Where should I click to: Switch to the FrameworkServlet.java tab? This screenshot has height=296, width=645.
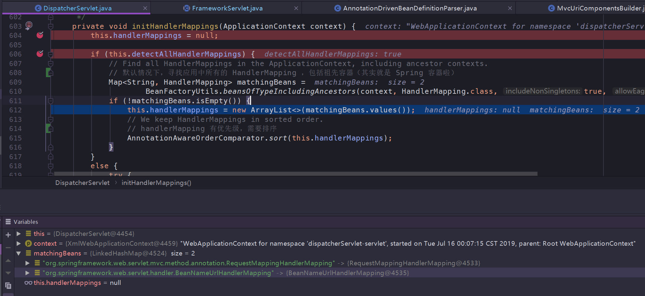pos(227,8)
